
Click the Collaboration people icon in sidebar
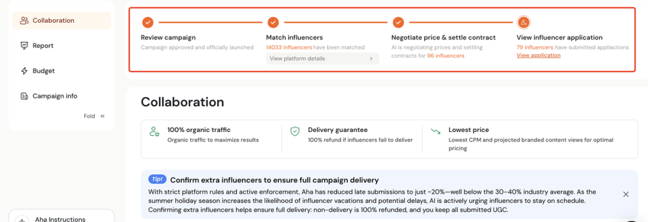25,20
